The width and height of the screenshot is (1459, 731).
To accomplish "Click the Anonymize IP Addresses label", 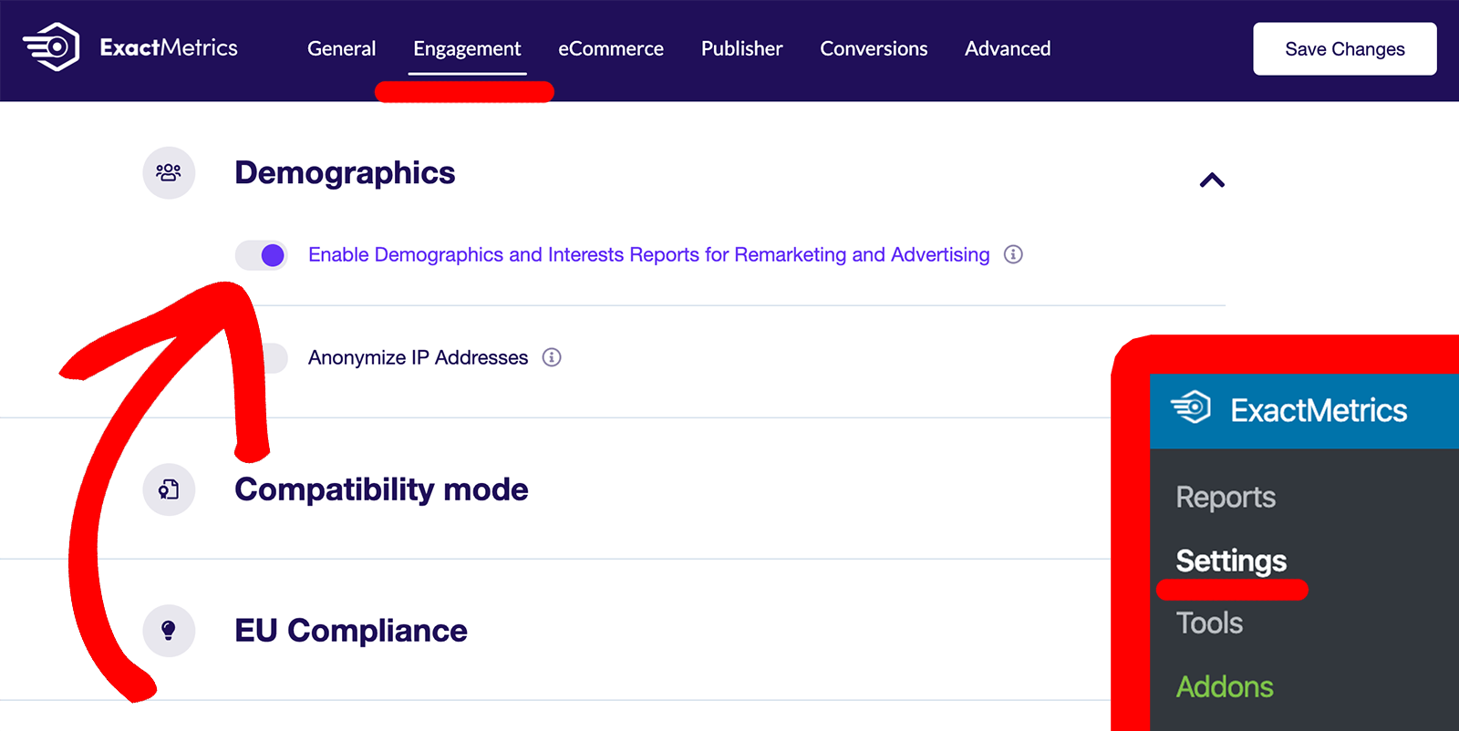I will (418, 357).
